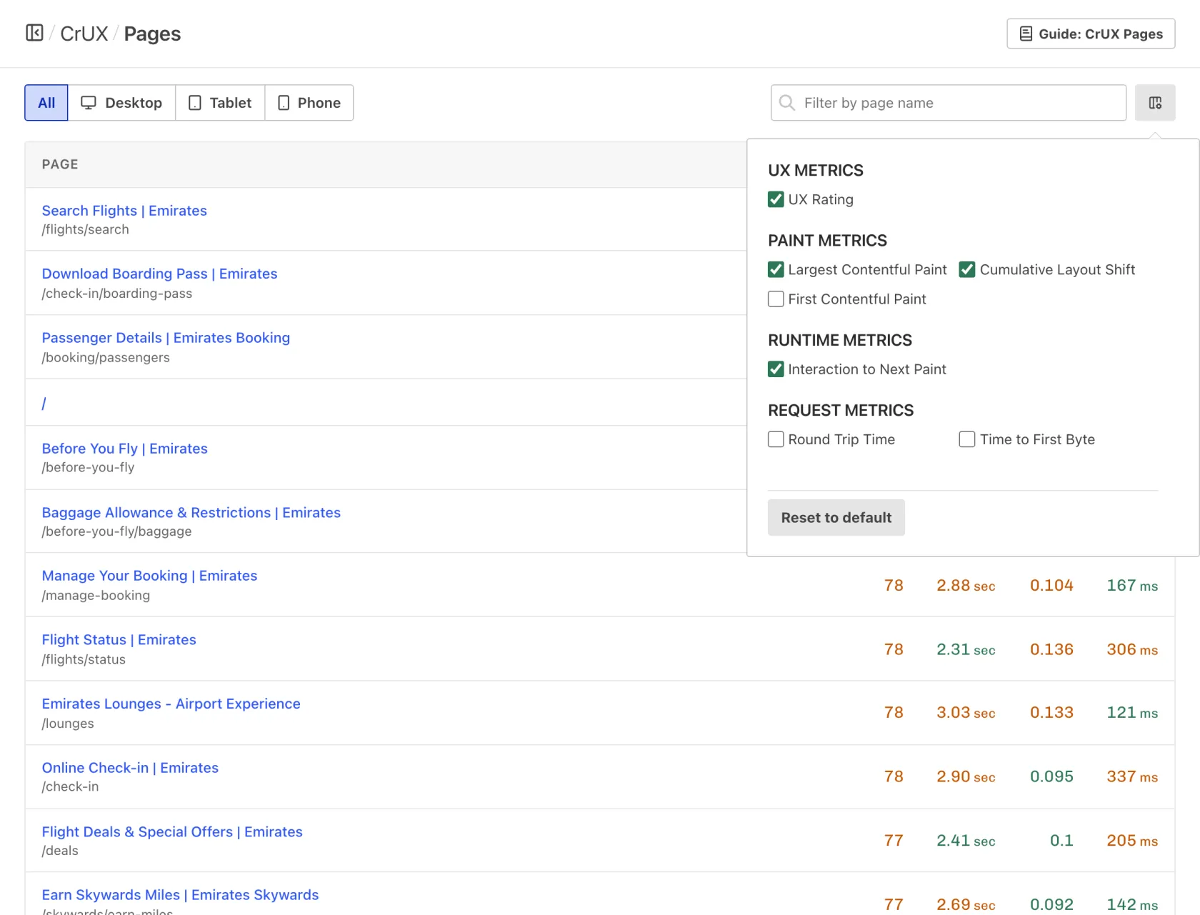This screenshot has height=915, width=1200.
Task: Enable Time to First Byte metric
Action: click(967, 439)
